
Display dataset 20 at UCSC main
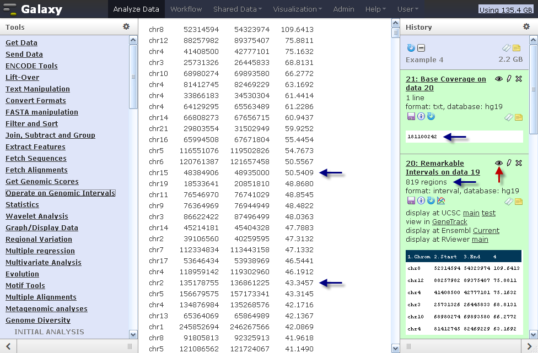pos(471,213)
